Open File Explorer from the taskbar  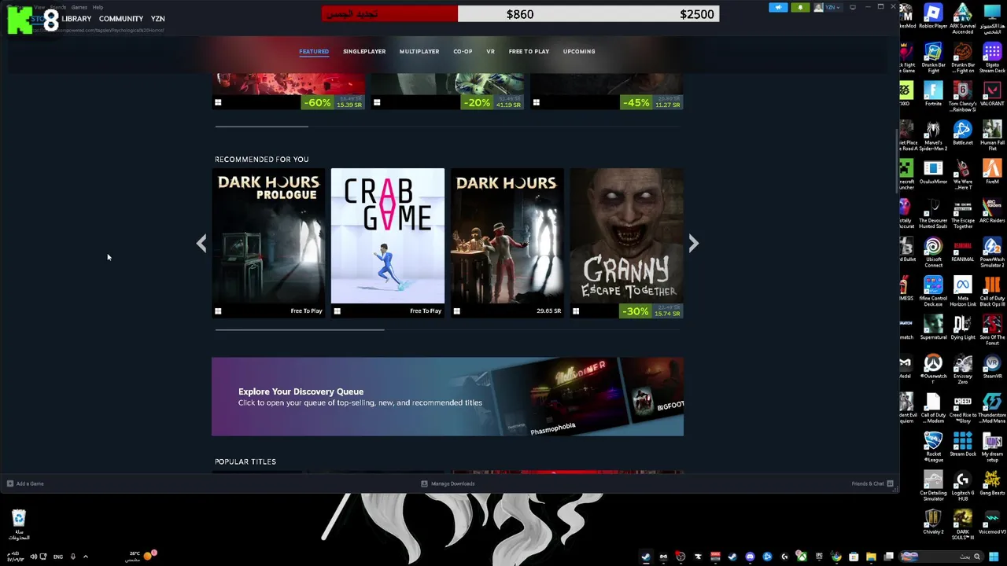[x=871, y=557]
